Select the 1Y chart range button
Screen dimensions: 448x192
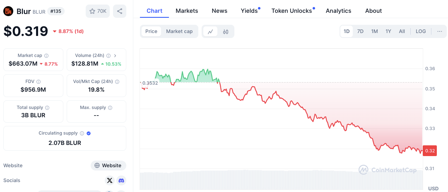point(388,31)
